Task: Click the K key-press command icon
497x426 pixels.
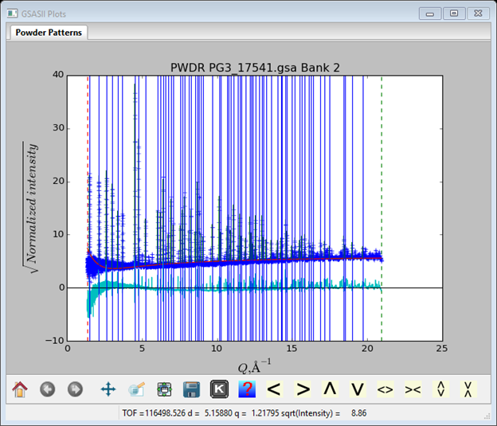Action: 219,389
